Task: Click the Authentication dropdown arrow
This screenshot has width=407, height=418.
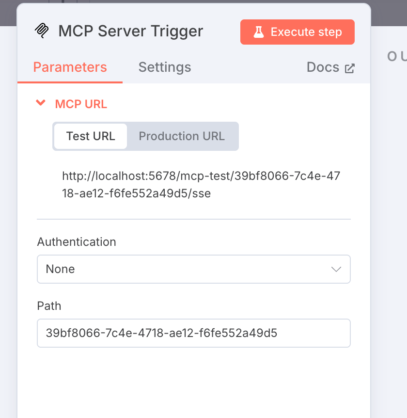Action: [336, 269]
